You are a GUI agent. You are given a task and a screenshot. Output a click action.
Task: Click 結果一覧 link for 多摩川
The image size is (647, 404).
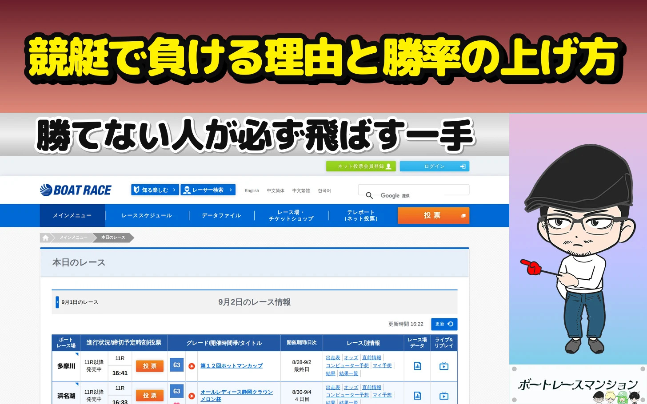pos(348,373)
